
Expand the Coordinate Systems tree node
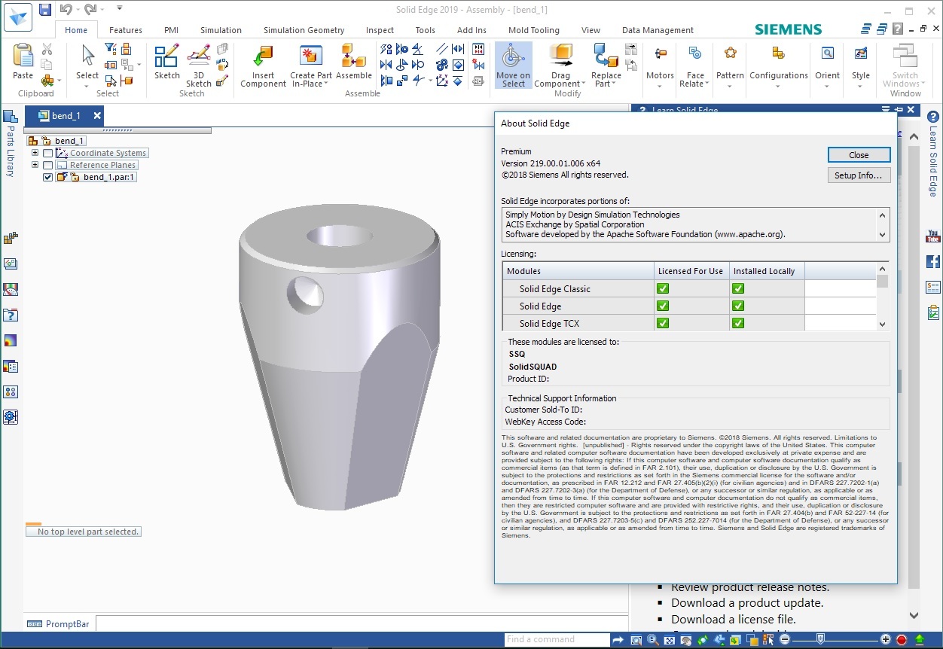coord(35,153)
